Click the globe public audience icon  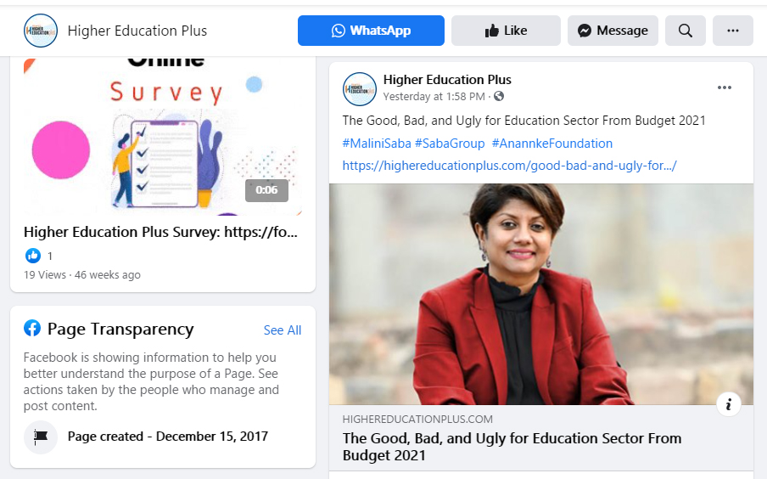point(499,96)
